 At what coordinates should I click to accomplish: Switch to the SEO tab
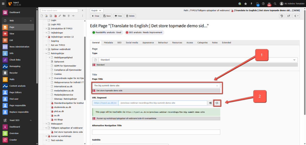point(119,43)
